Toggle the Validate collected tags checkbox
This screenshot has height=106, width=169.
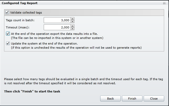(x=7, y=12)
